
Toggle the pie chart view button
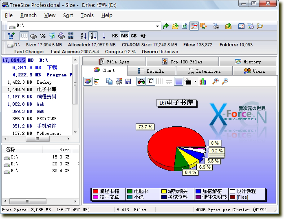[88, 81]
